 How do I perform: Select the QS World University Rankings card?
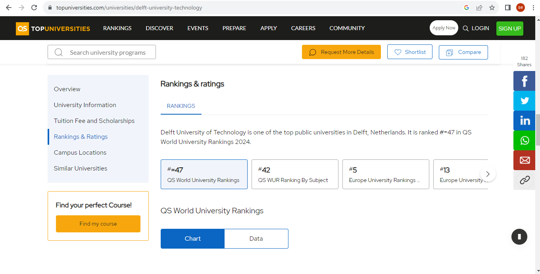coord(204,174)
